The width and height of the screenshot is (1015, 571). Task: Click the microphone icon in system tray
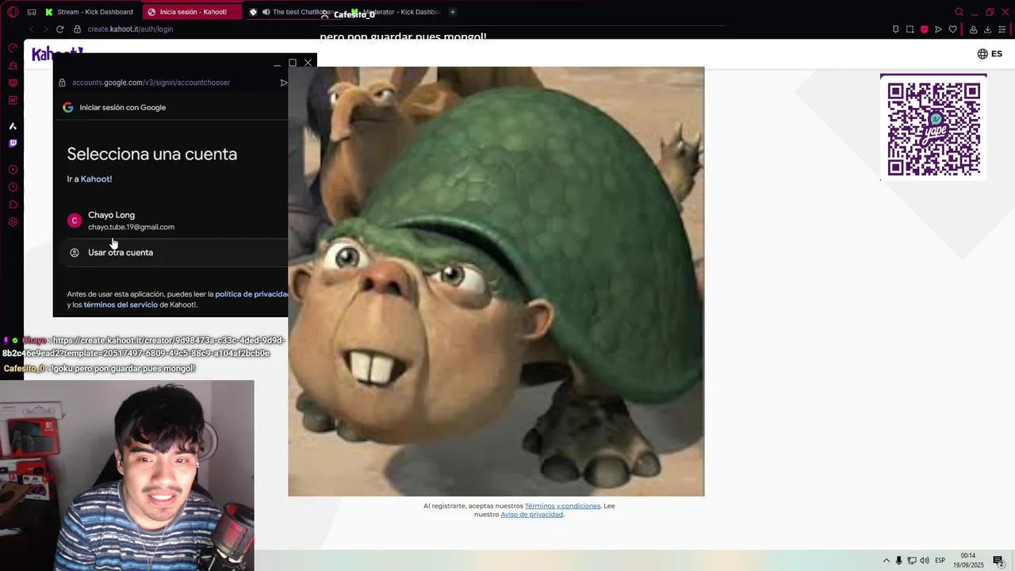[899, 561]
